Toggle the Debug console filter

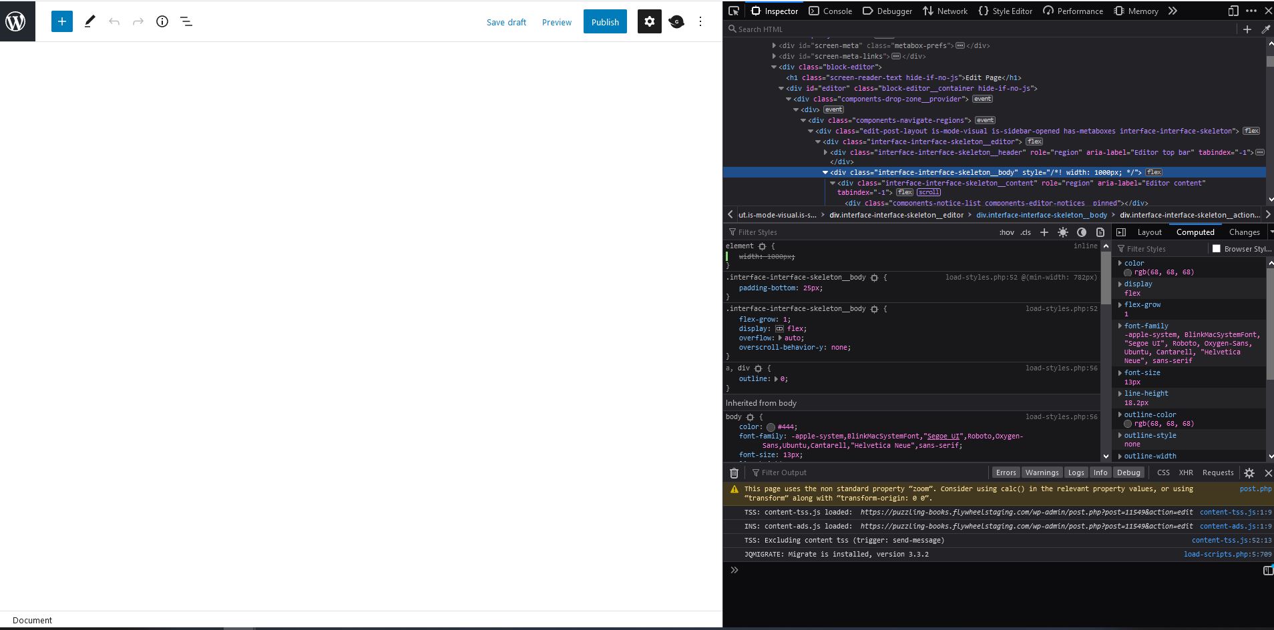coord(1128,472)
